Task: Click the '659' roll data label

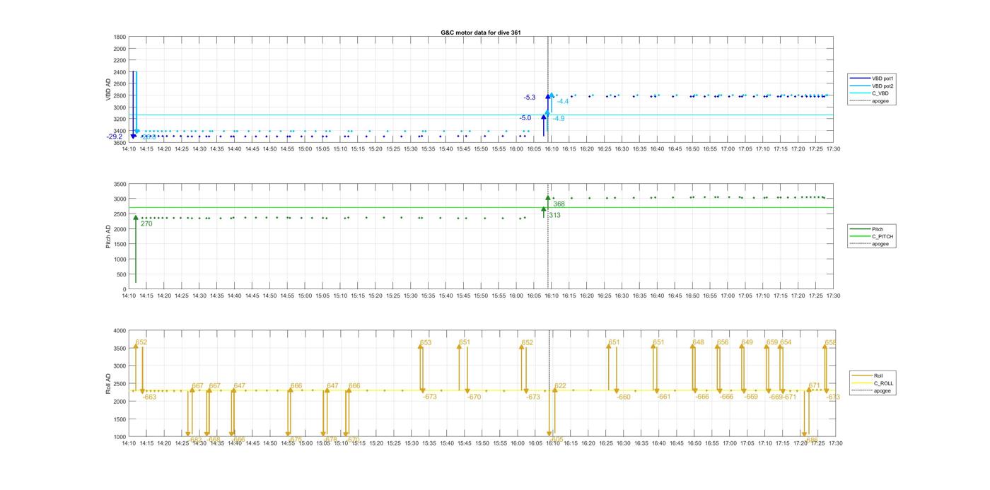Action: click(772, 343)
